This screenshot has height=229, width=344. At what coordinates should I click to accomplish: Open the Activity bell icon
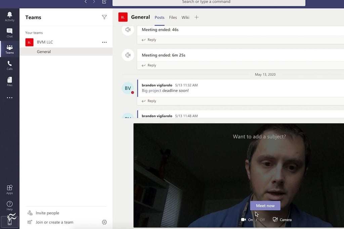coord(10,17)
